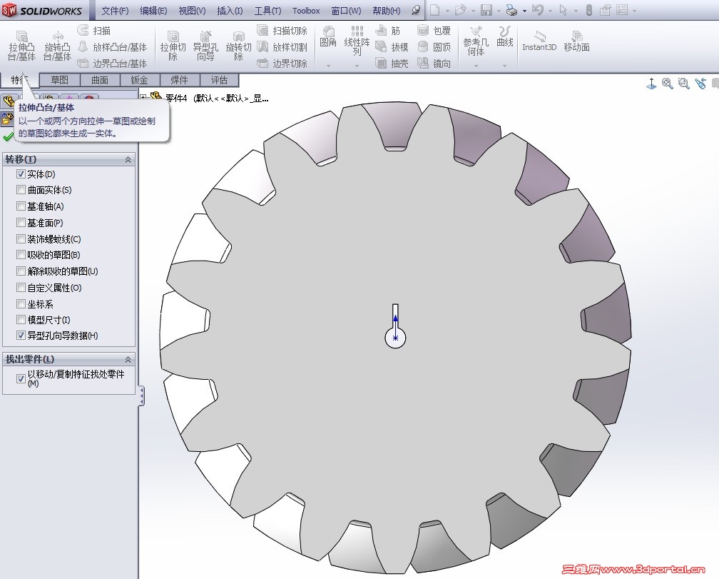The image size is (719, 579).
Task: Uncheck 以移动/复制特征找处零件 checkbox
Action: pos(21,378)
